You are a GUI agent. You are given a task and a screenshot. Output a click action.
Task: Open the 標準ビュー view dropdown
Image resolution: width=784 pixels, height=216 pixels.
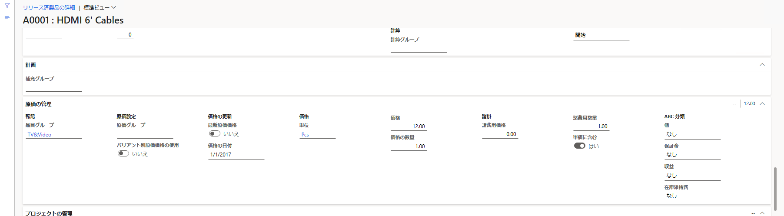100,7
